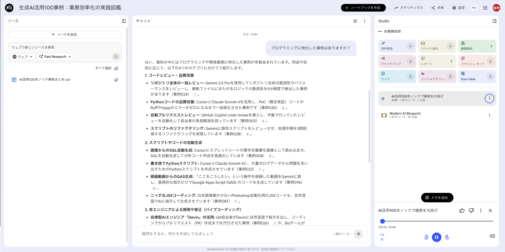Screen dimensions: 505x252
Task: Click citation 7 after 事例087
Action: point(236,202)
